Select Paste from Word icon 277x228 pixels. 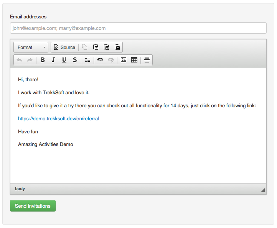tap(117, 47)
